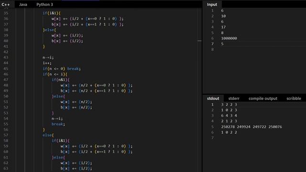
Task: Click code line number 45
Action: (x=6, y=69)
